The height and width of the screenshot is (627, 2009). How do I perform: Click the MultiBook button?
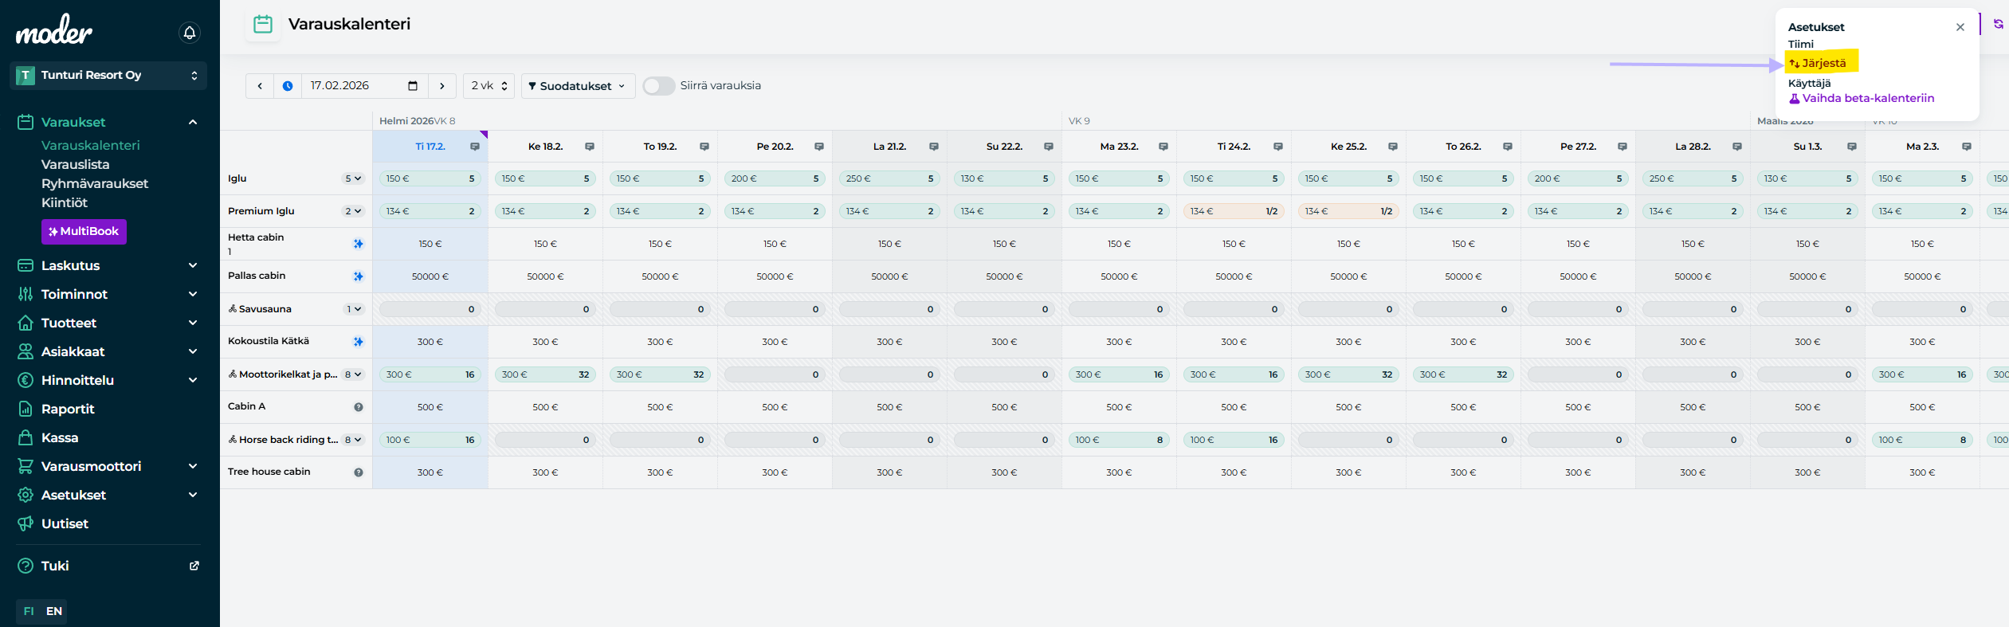point(84,231)
